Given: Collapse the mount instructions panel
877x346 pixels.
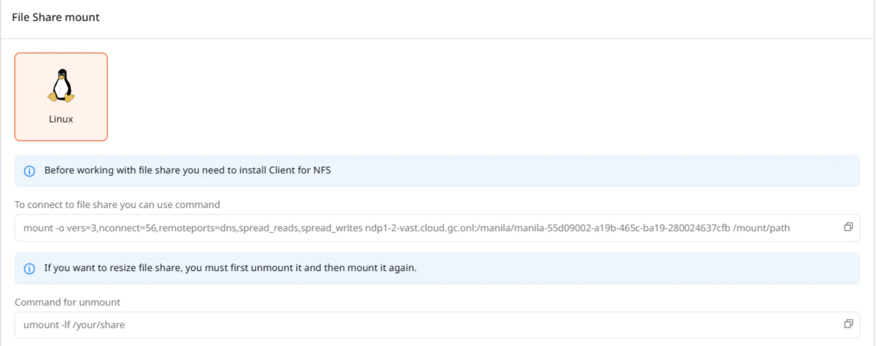Looking at the screenshot, I should tap(56, 17).
